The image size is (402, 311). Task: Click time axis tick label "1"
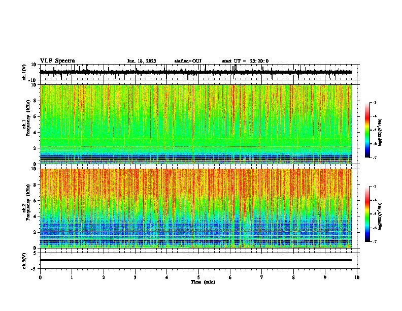(72, 277)
